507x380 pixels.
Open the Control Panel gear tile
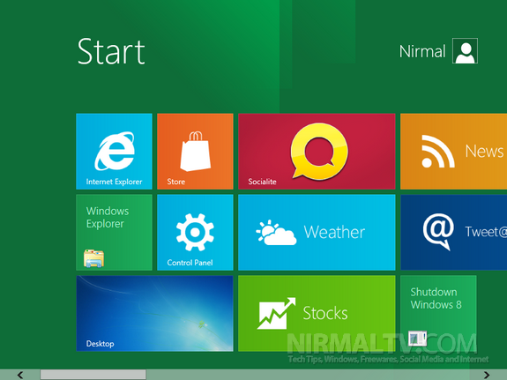tap(195, 232)
